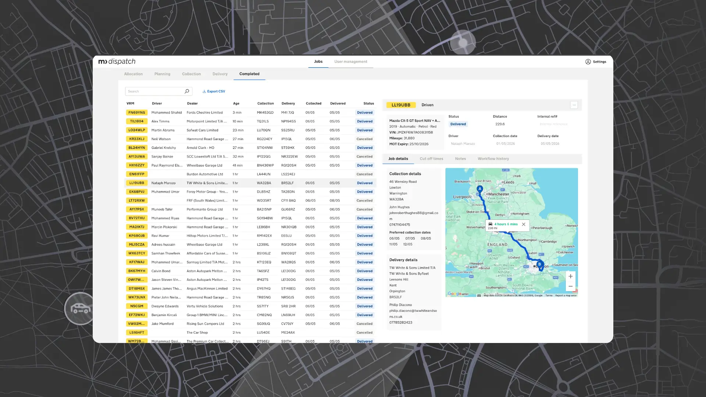Select job row EN61FFP

click(x=250, y=174)
